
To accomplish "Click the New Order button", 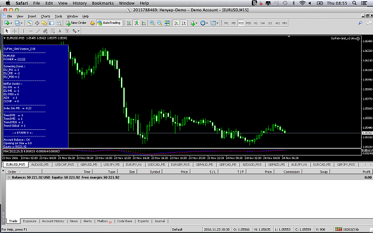I will [x=76, y=23].
